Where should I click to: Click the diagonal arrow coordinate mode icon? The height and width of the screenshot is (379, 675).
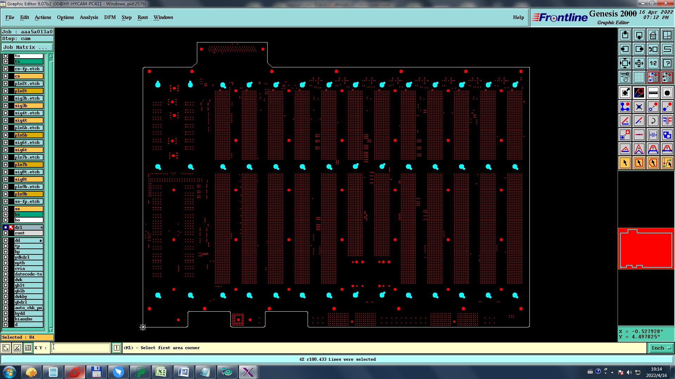(x=6, y=348)
